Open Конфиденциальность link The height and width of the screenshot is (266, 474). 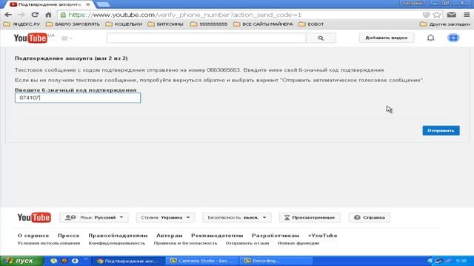click(x=117, y=243)
